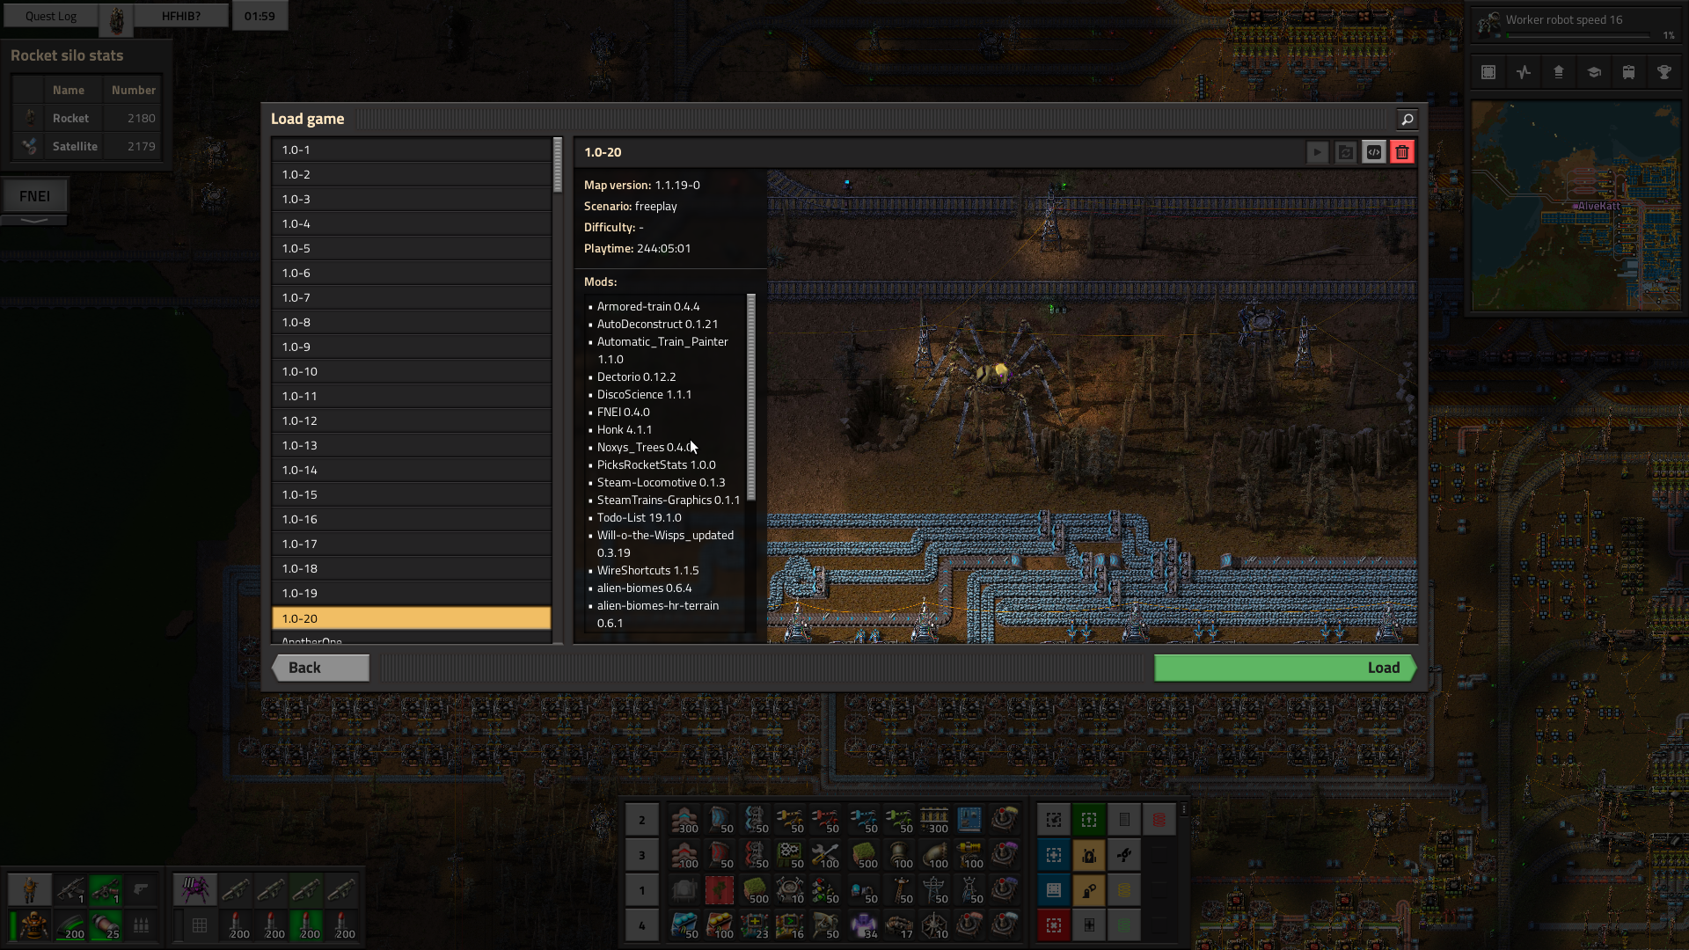The height and width of the screenshot is (950, 1689).
Task: Select the red deconstruction planner shortcut
Action: pyautogui.click(x=1054, y=925)
